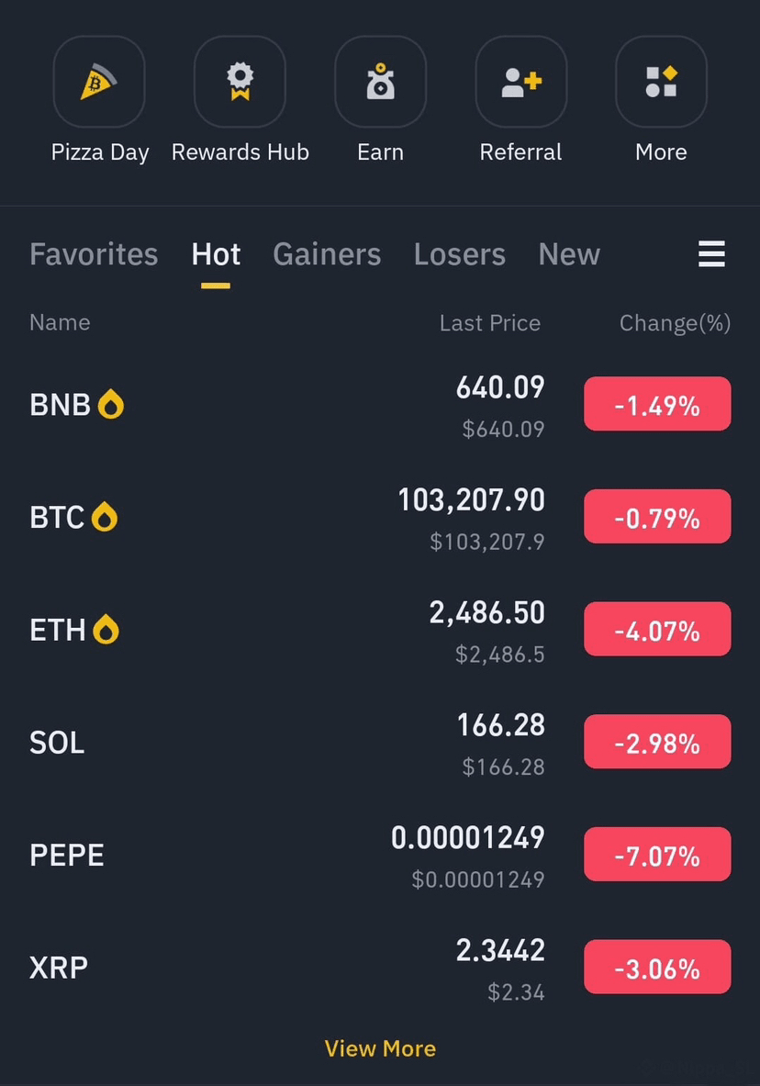This screenshot has height=1086, width=760.
Task: Sort by Name column header
Action: point(60,323)
